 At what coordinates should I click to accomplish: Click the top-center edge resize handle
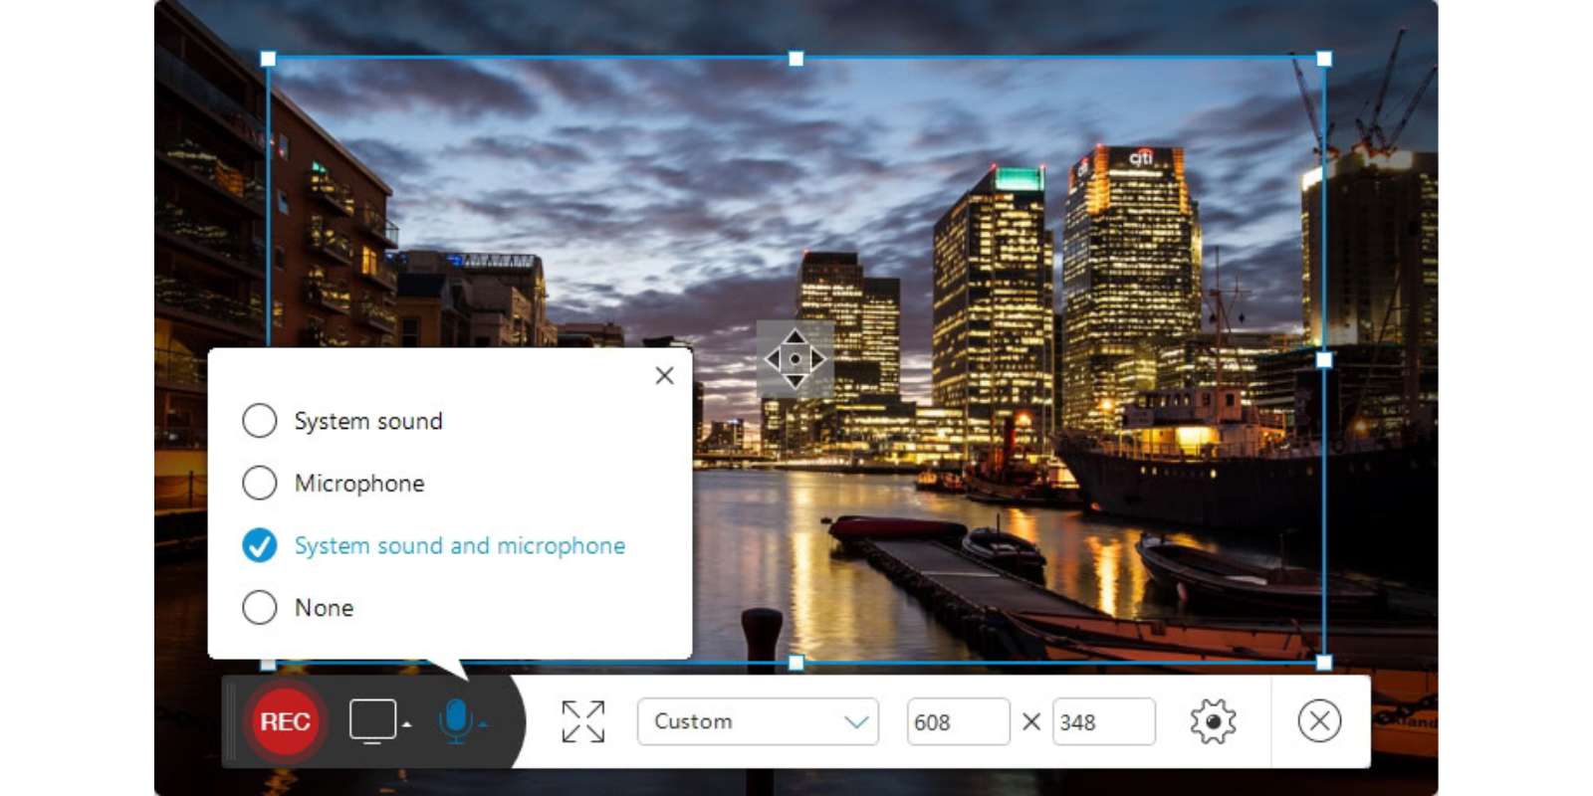796,59
